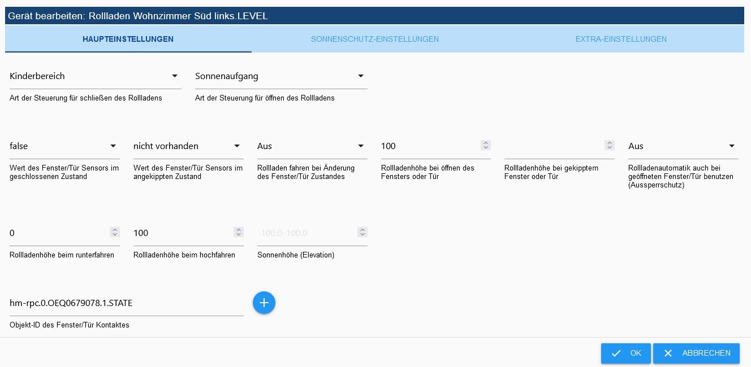Open the Aussperrschutz 'Aus' dropdown
The image size is (751, 367).
(x=683, y=146)
